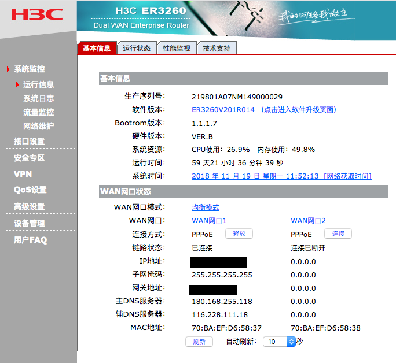Viewport: 396px width, 363px height.
Task: Select 运行信息 in the sidebar
Action: tap(38, 84)
